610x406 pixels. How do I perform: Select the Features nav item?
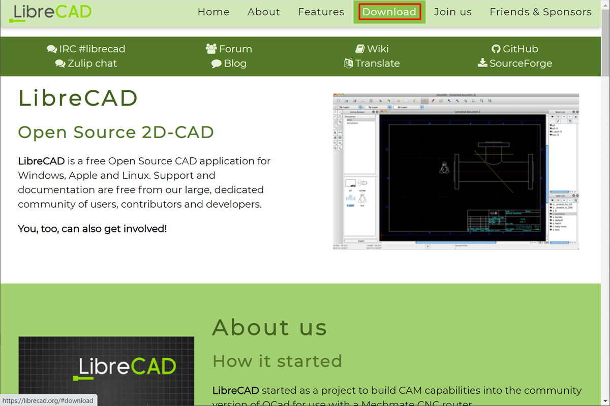click(321, 12)
